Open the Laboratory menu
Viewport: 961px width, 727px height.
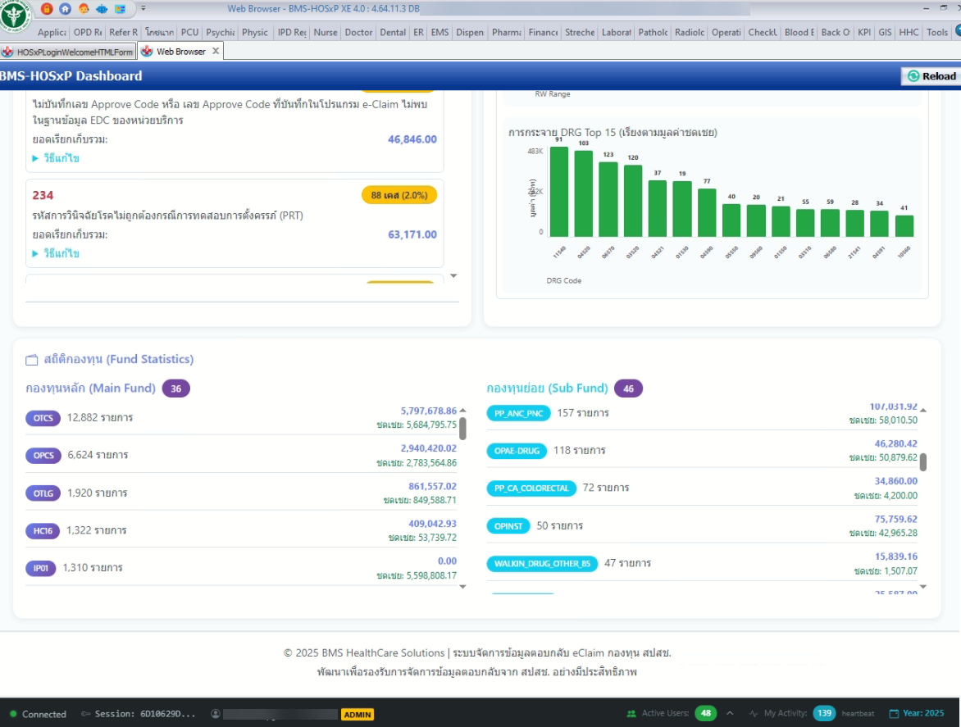pyautogui.click(x=615, y=33)
